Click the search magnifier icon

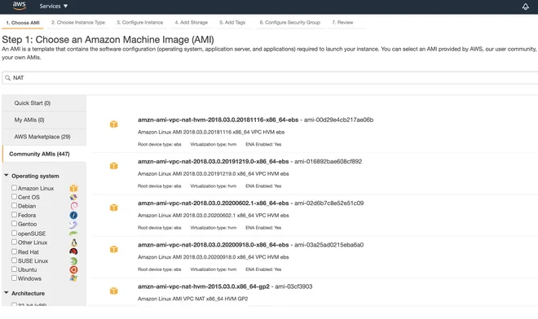[x=7, y=78]
